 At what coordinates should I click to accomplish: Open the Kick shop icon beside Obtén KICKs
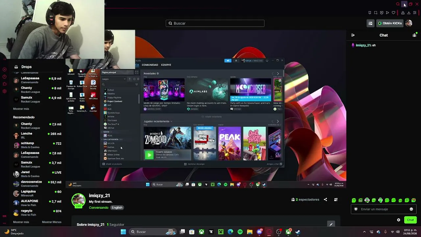[x=371, y=23]
